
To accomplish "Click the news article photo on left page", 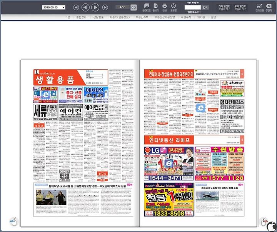I will (51, 197).
